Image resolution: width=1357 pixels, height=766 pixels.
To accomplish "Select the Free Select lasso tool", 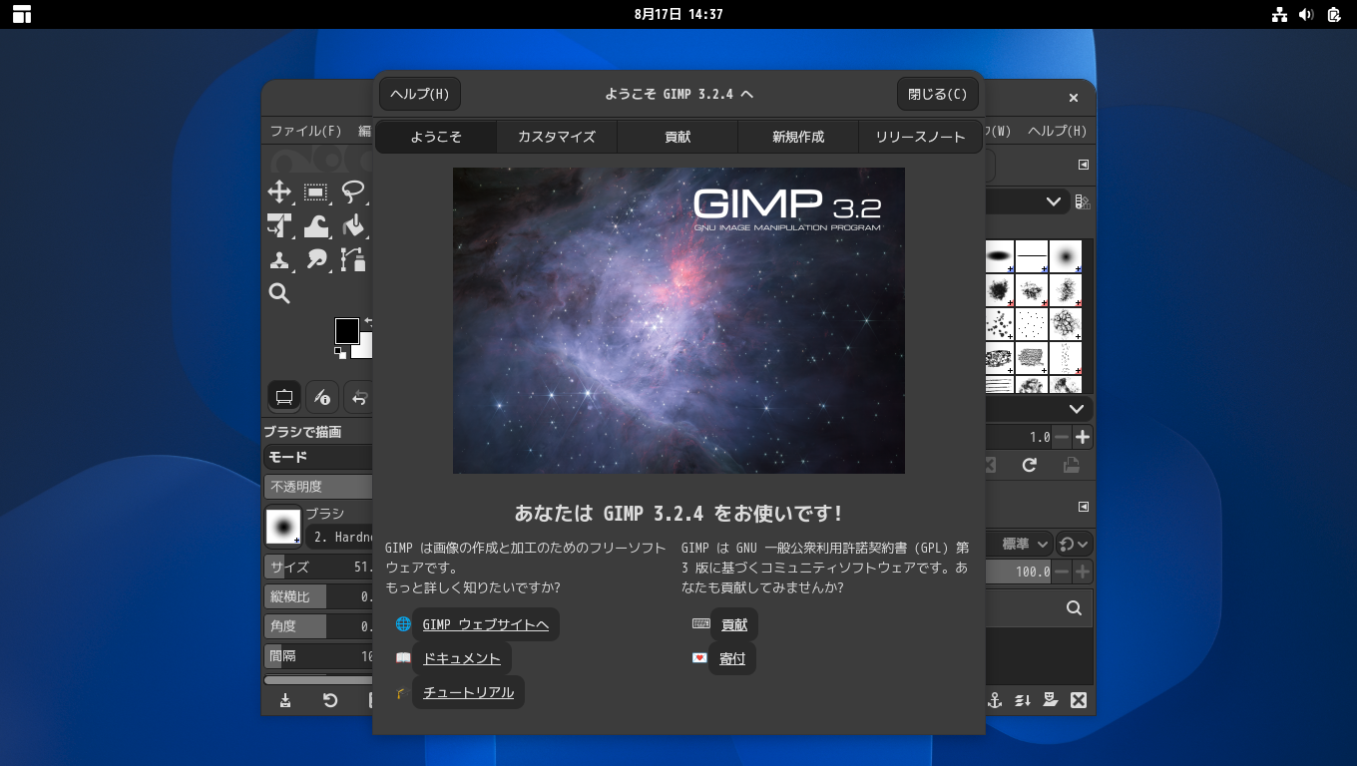I will [x=353, y=192].
